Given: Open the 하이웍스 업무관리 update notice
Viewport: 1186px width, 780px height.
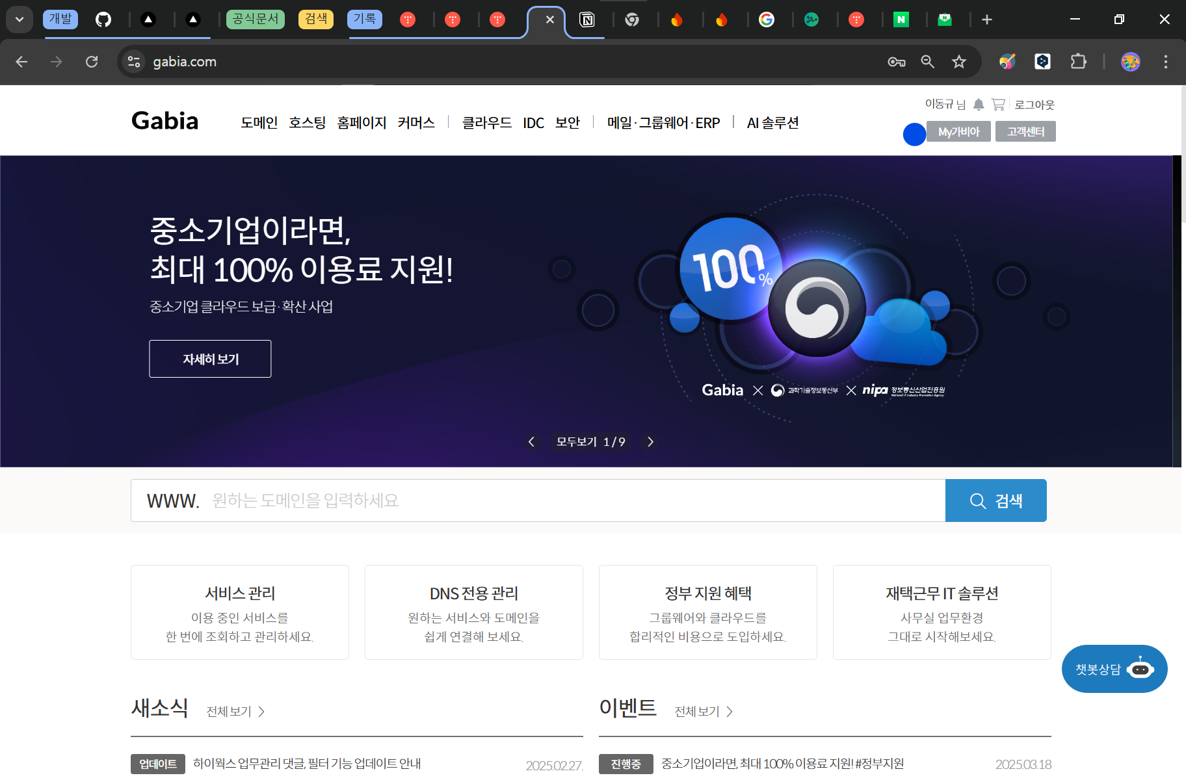Looking at the screenshot, I should [307, 764].
